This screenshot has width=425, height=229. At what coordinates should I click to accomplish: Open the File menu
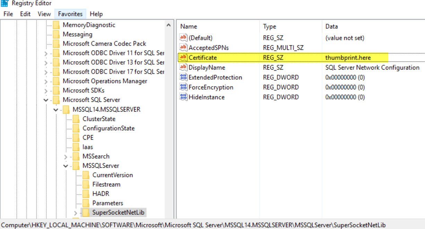pyautogui.click(x=8, y=14)
